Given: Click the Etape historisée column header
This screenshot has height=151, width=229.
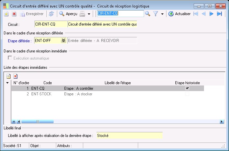Looking at the screenshot, I should (187, 83).
